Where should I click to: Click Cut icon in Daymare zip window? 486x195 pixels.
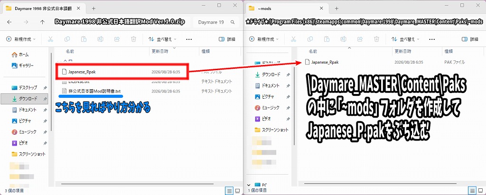[x=50, y=39]
